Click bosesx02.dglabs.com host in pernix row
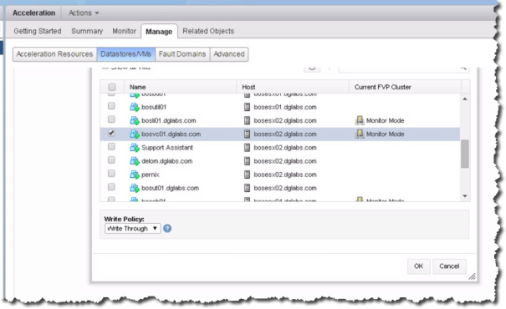The height and width of the screenshot is (309, 506). [285, 175]
